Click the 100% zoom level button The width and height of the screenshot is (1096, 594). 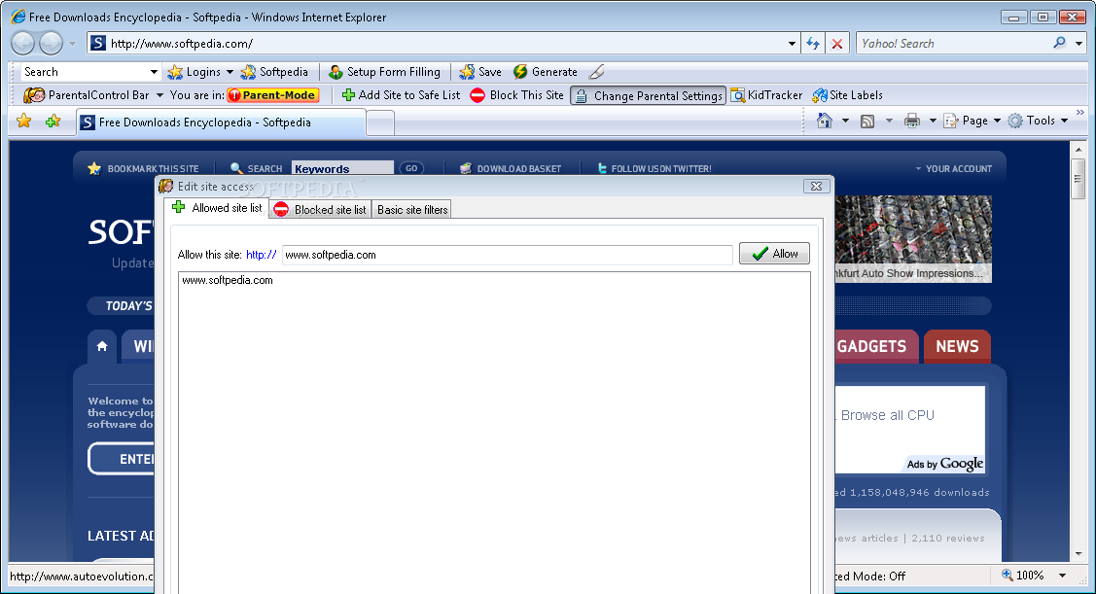click(x=1023, y=576)
